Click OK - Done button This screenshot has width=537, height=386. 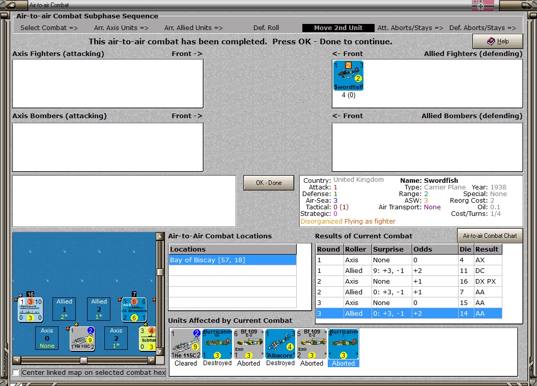tap(269, 182)
